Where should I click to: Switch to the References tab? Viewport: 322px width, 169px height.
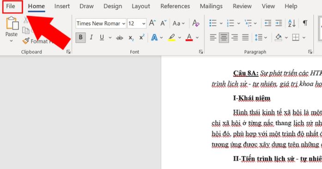[x=175, y=6]
